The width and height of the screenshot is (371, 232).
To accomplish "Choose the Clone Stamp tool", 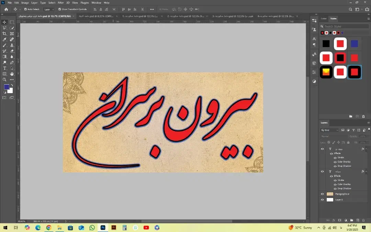I will pos(12,45).
